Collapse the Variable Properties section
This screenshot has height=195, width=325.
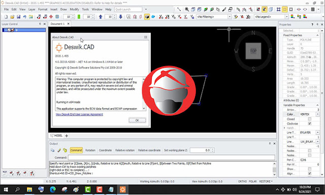(x=317, y=105)
